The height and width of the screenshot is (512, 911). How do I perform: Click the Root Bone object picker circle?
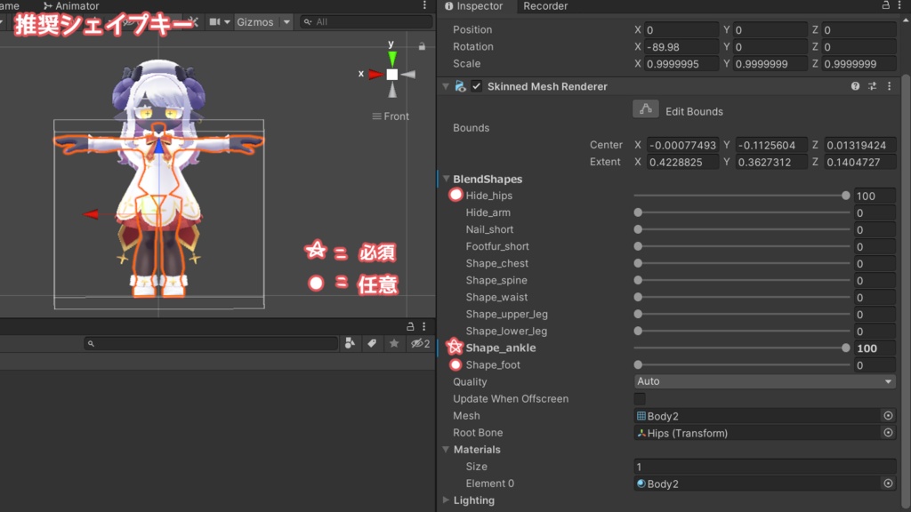(888, 433)
